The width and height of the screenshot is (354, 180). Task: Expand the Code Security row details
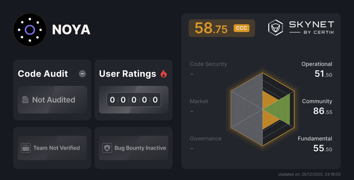[x=208, y=64]
